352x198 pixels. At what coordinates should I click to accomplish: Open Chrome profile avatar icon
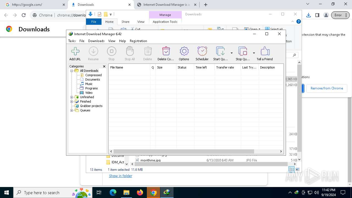(x=326, y=15)
